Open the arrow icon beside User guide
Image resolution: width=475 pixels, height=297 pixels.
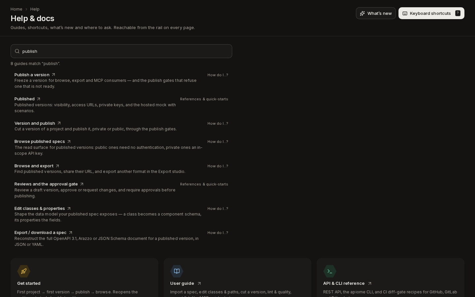tap(199, 283)
